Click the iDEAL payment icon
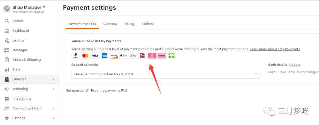The height and width of the screenshot is (125, 319). pyautogui.click(x=143, y=56)
